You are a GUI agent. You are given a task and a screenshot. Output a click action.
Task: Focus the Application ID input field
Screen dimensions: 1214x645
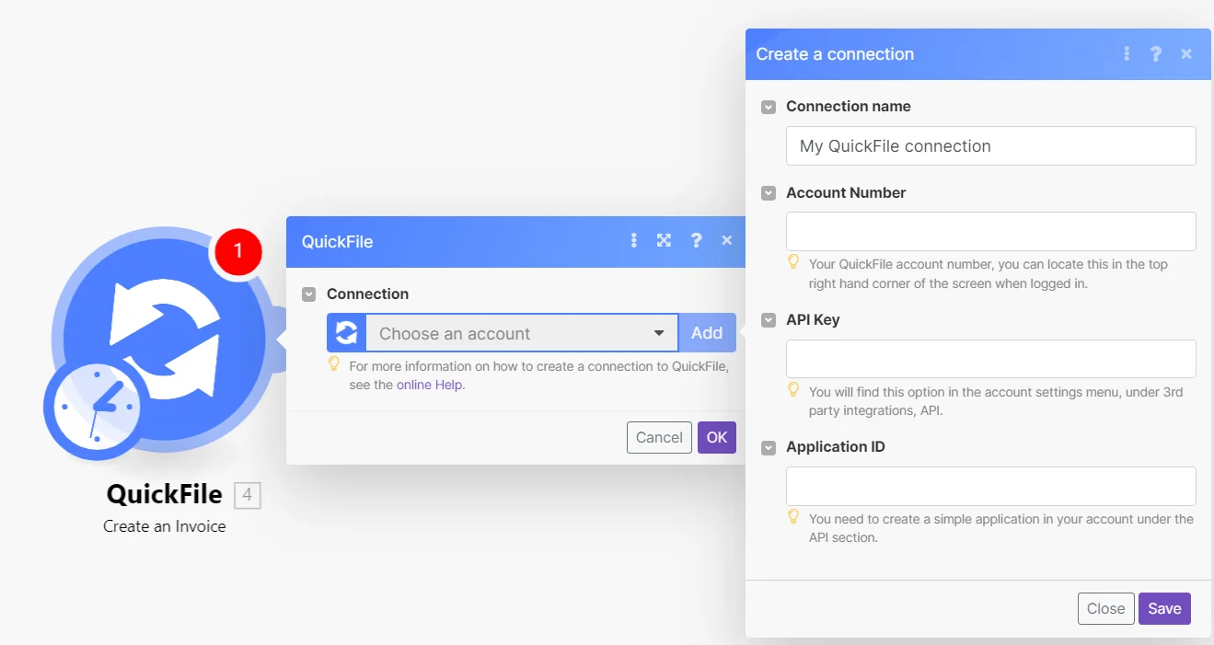[990, 486]
